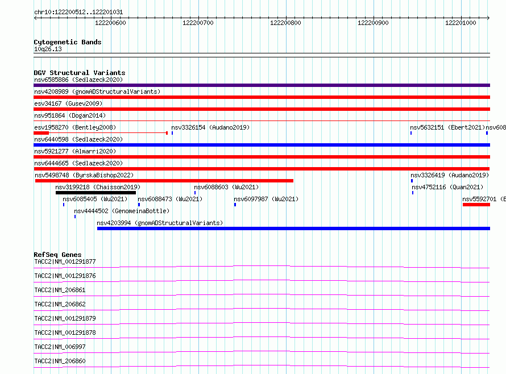This screenshot has width=506, height=374.
Task: Click the red esv34167 Gusev2009 bar
Action: coord(262,109)
